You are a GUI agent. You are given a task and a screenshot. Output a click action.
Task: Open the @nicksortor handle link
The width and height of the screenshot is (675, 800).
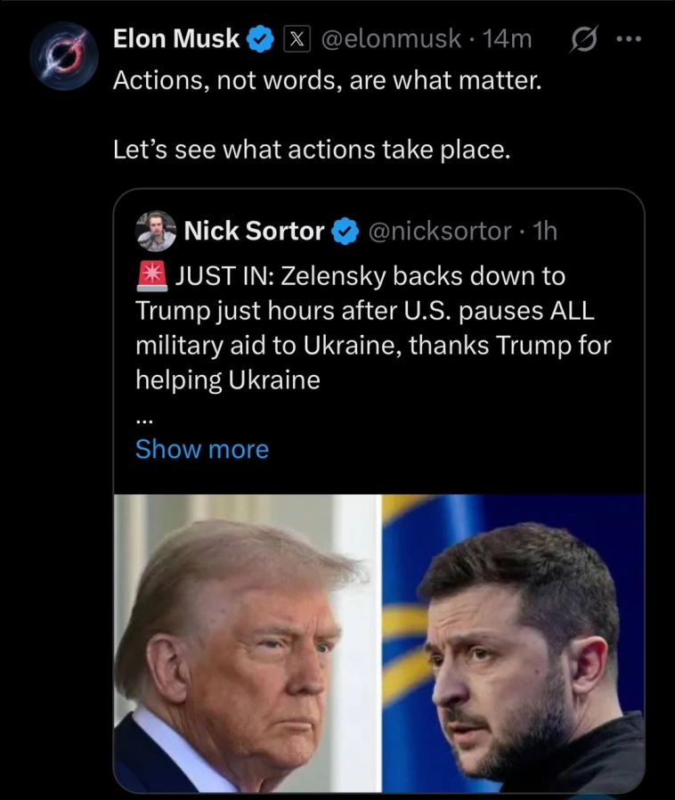coord(438,232)
